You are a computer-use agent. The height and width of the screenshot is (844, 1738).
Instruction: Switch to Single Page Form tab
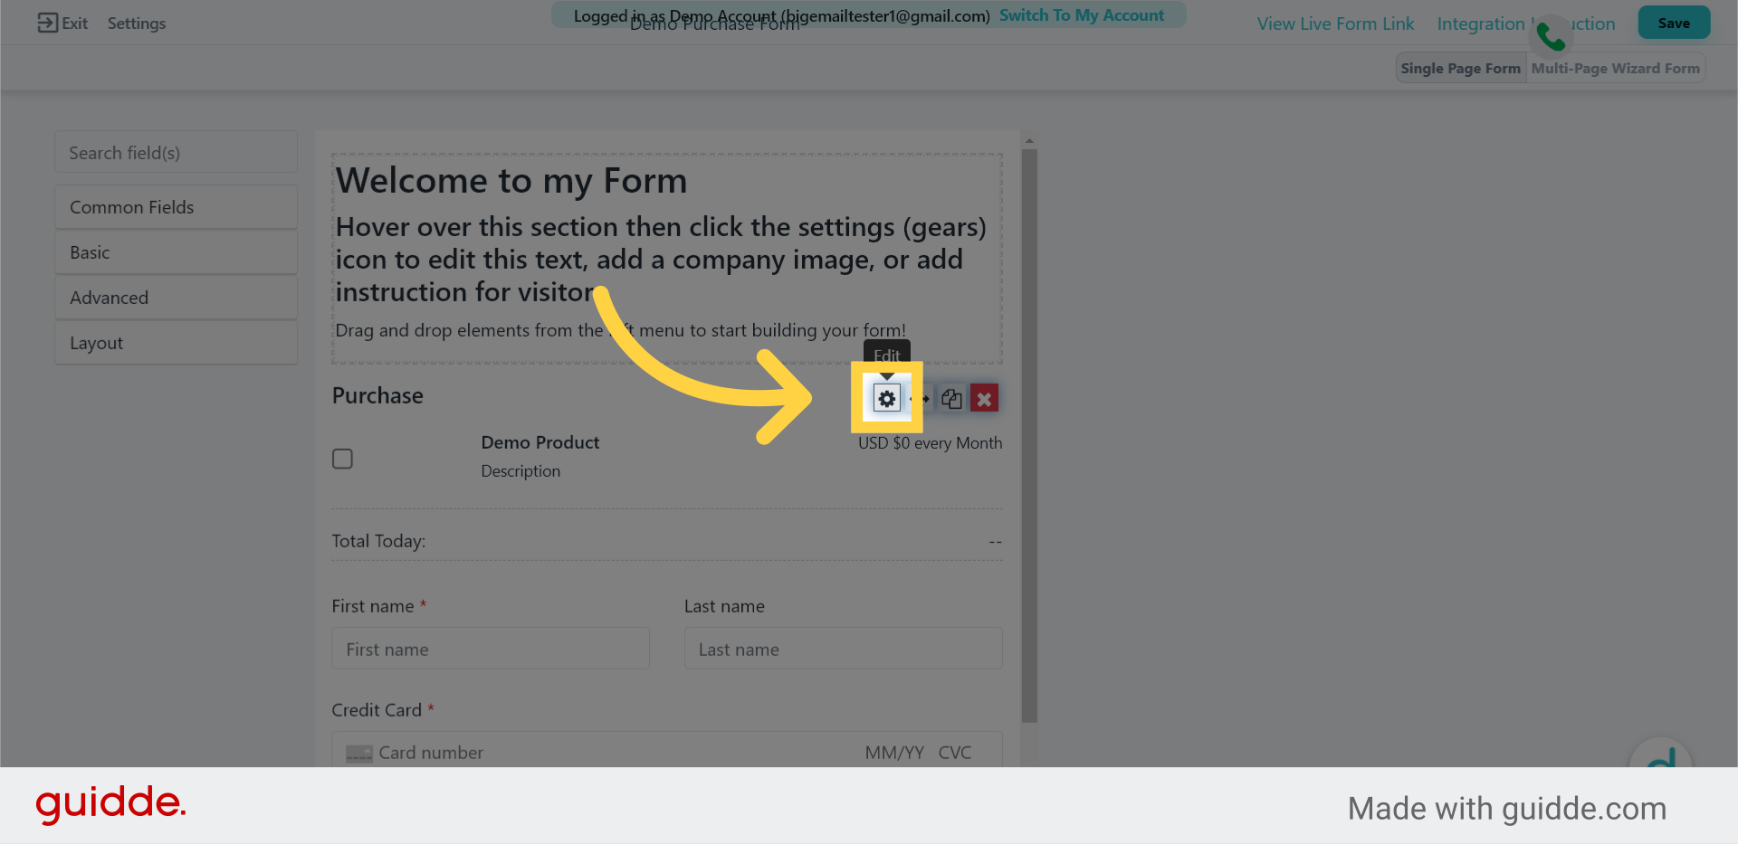point(1460,68)
